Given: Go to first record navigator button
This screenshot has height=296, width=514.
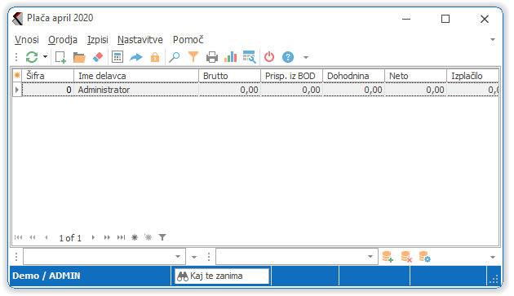Looking at the screenshot, I should [18, 237].
